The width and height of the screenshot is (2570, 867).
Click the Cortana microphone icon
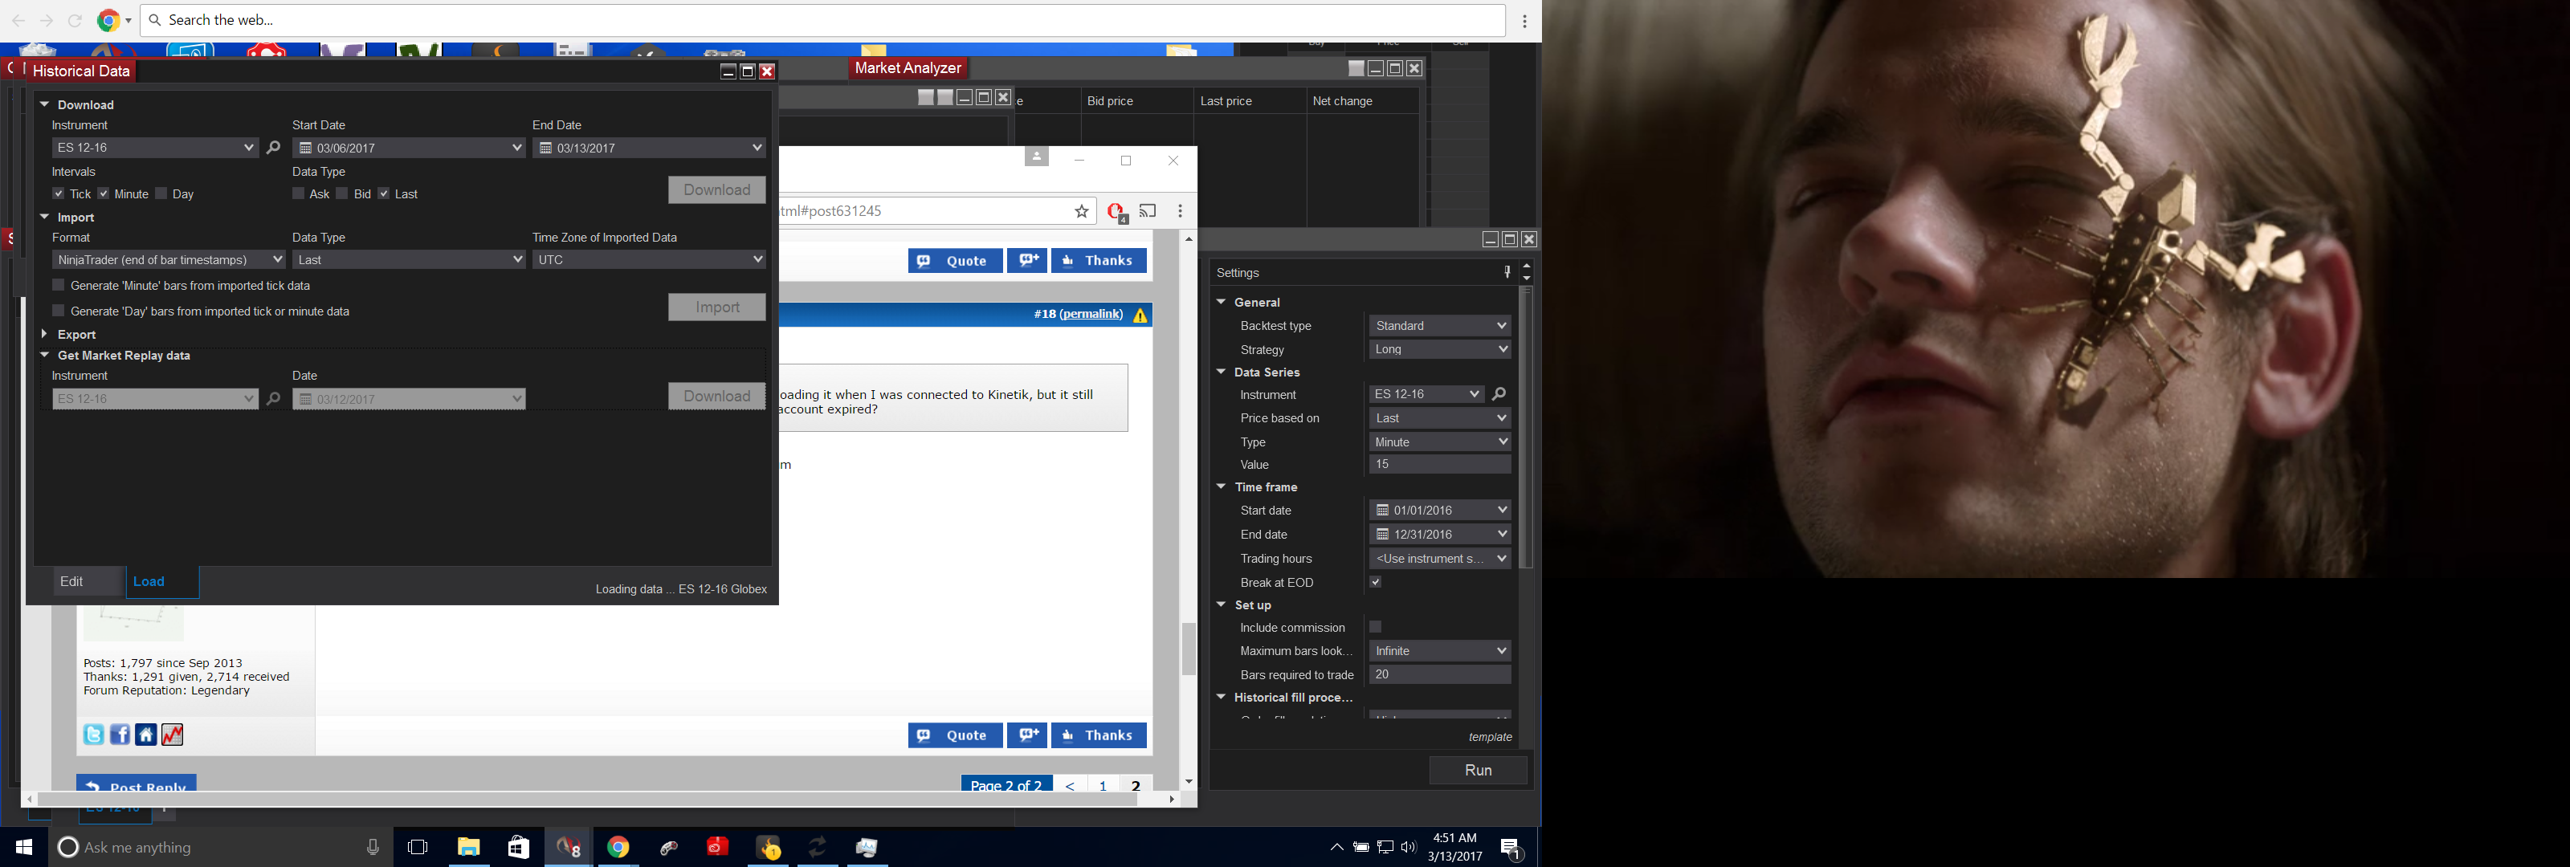coord(373,847)
